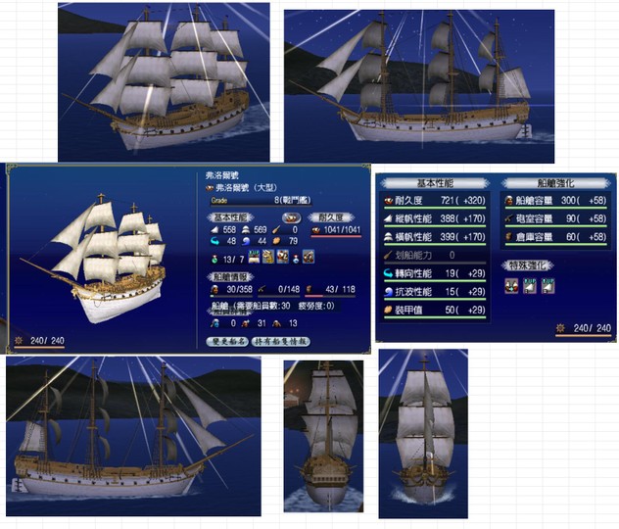
Task: Click the 船艙容量 300 capacity row
Action: 556,201
